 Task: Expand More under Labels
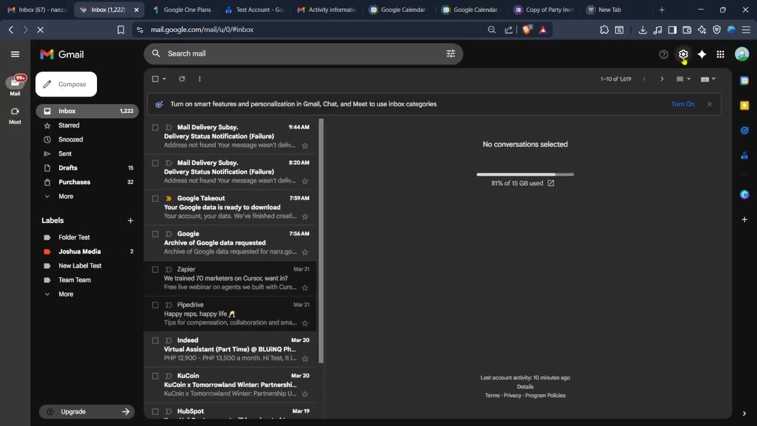pyautogui.click(x=66, y=294)
